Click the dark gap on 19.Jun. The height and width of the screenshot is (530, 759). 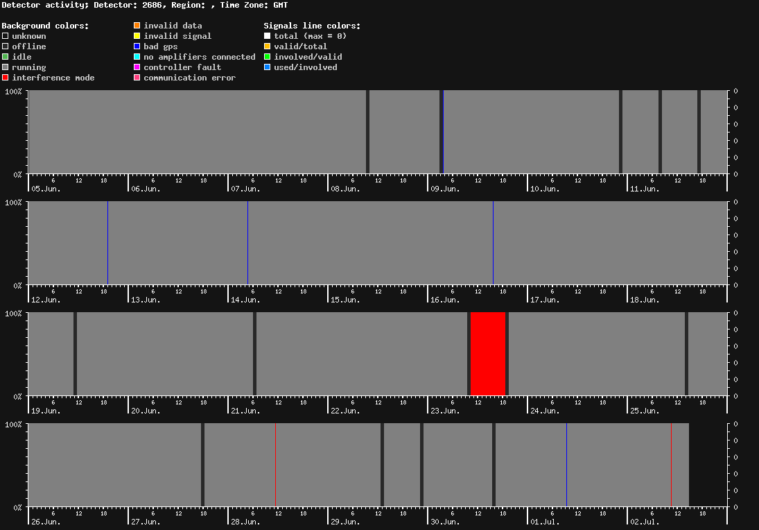point(75,354)
